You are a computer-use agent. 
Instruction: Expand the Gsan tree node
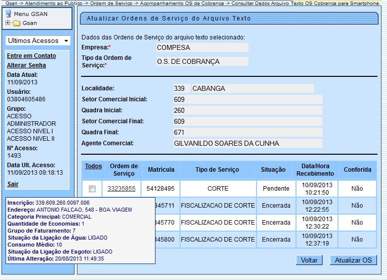point(8,23)
